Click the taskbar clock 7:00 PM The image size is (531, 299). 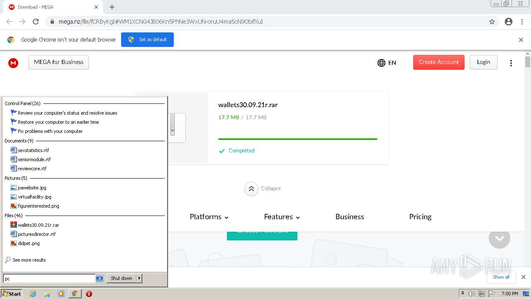pos(509,294)
